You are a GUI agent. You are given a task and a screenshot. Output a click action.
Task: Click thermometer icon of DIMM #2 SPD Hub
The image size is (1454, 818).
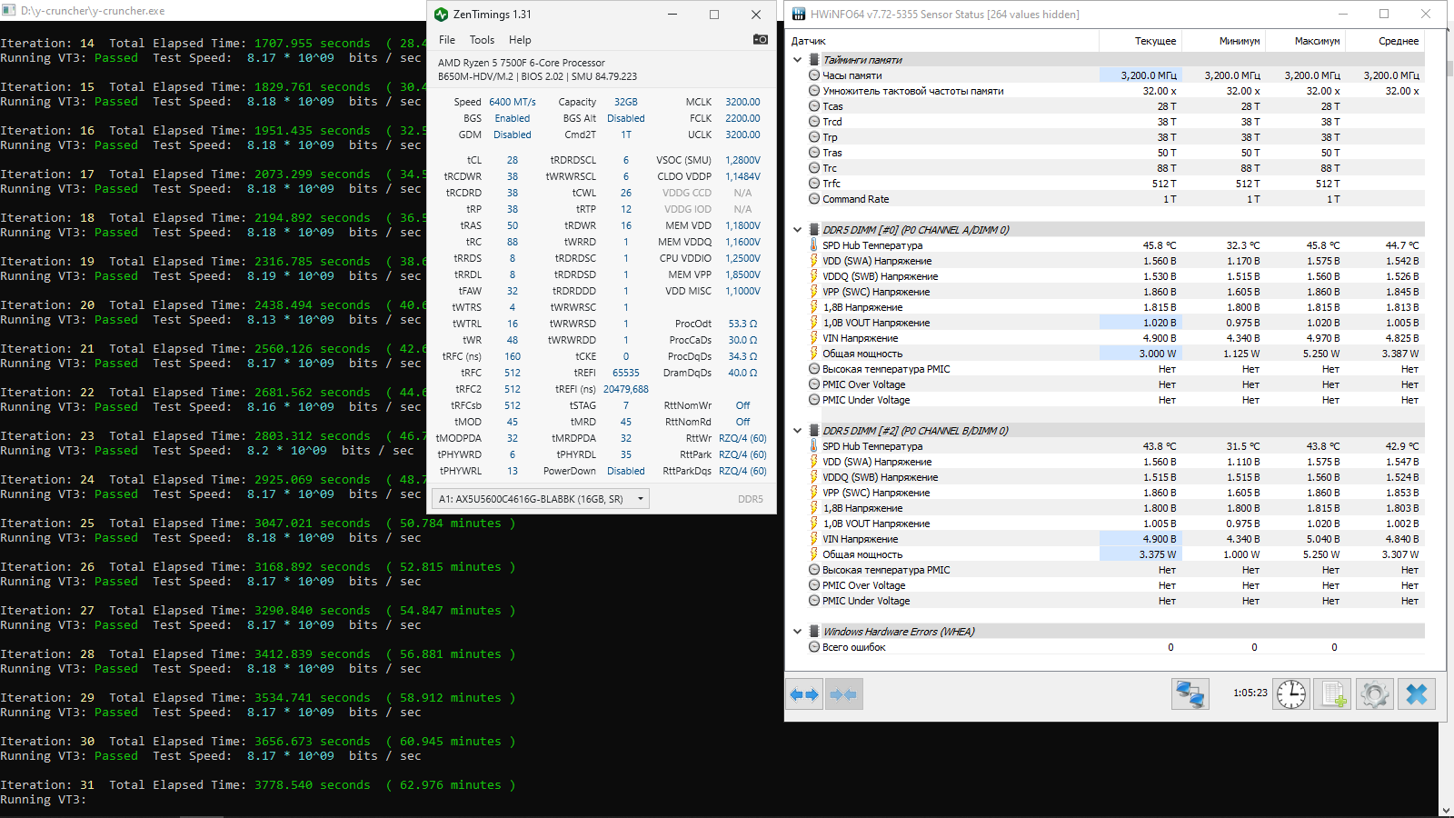tap(814, 446)
